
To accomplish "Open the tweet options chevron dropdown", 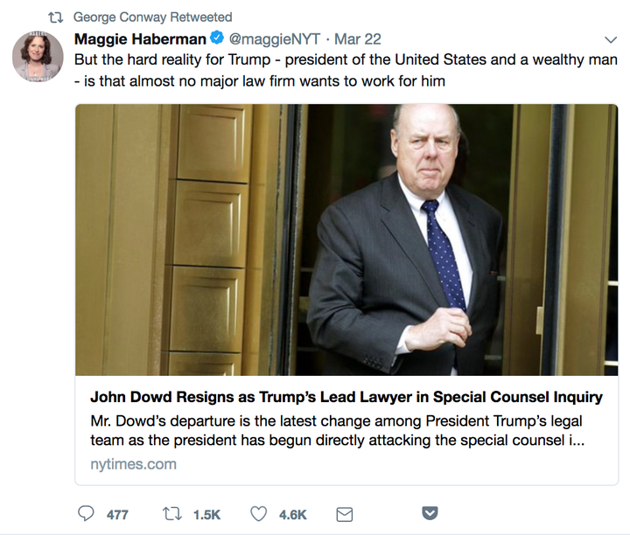I will (x=611, y=39).
